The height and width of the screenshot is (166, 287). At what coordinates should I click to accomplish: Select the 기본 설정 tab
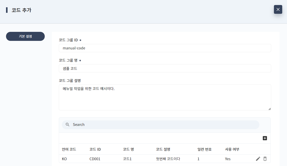(x=25, y=36)
